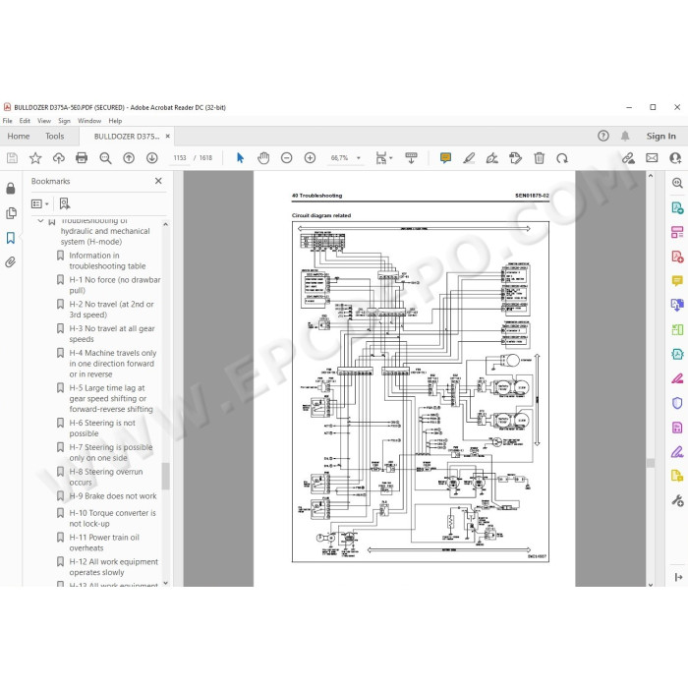Open bookmark H-11 Power train oil overheats
The image size is (688, 688).
(104, 543)
